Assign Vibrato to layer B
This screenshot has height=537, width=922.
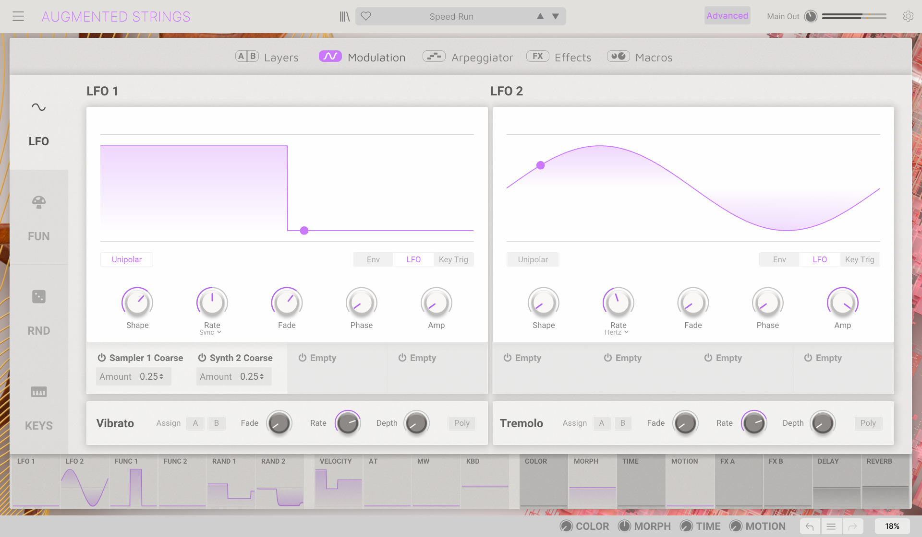(217, 423)
